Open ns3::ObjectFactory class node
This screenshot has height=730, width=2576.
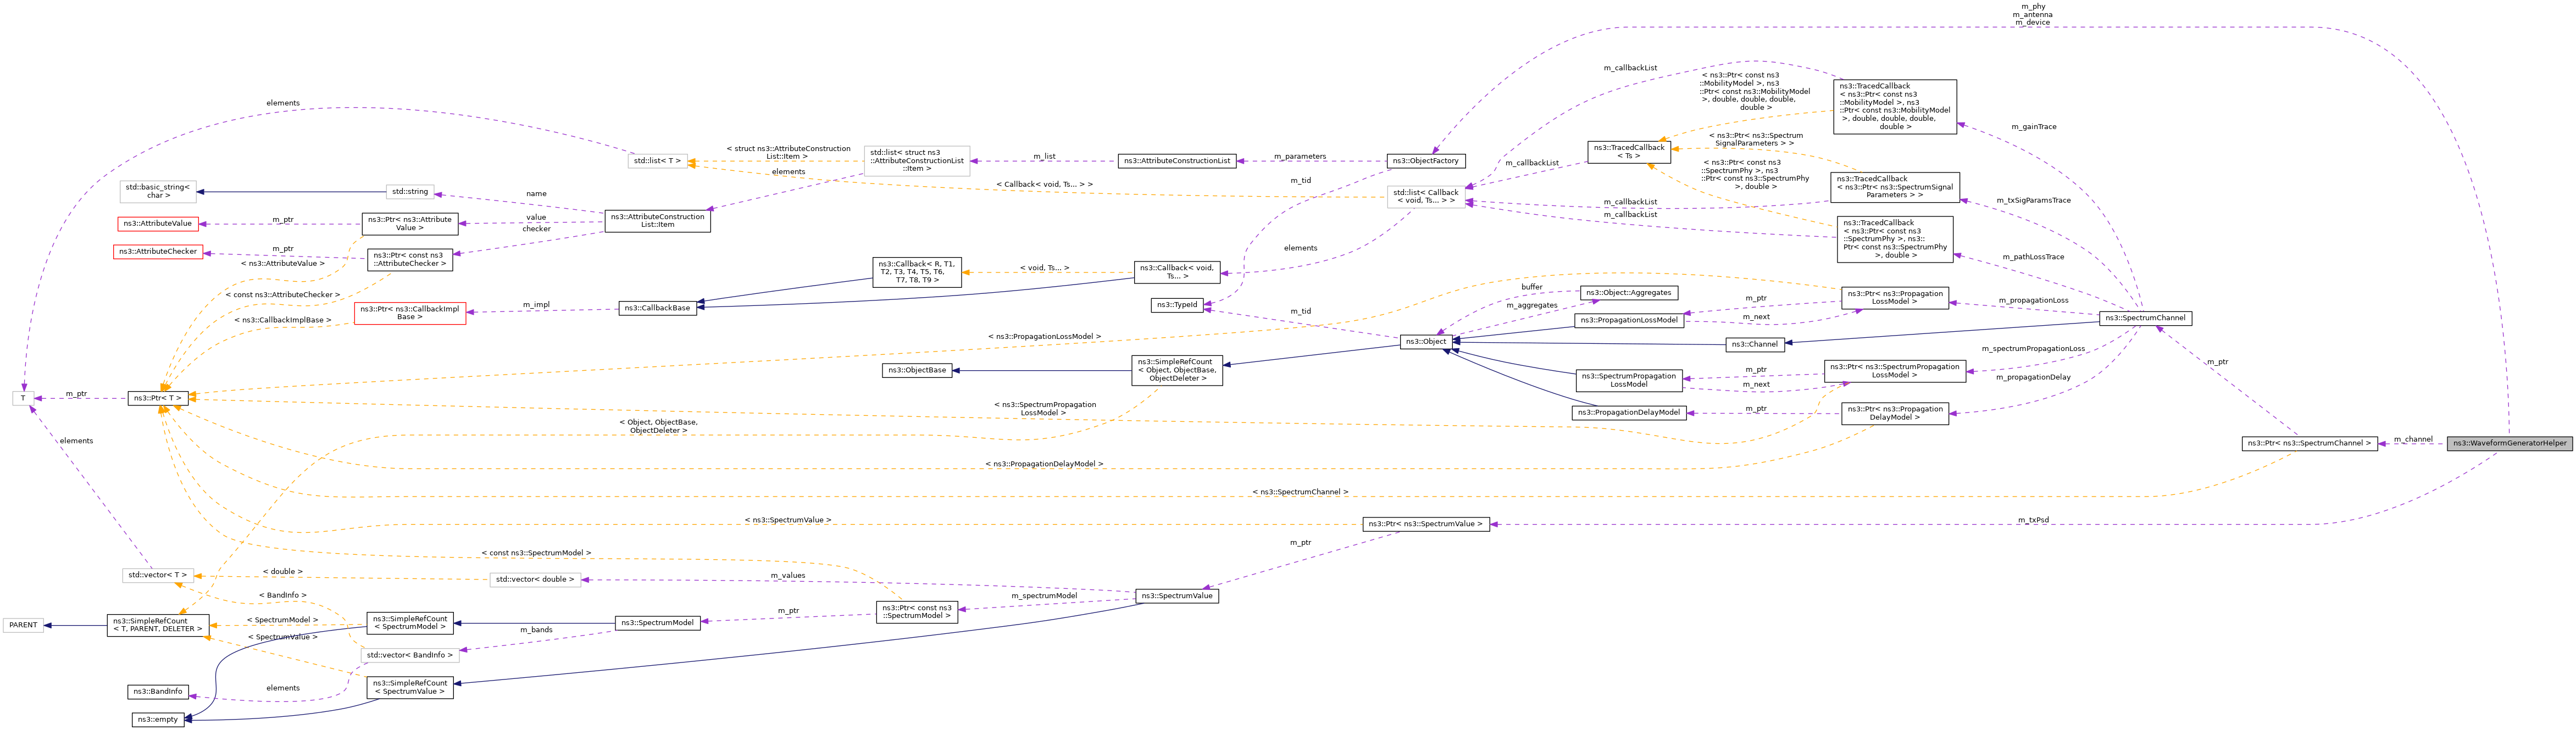1426,161
